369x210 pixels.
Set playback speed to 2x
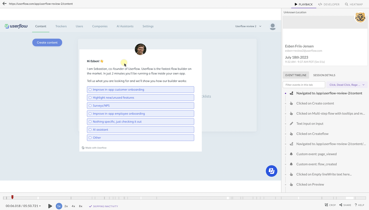tap(66, 206)
